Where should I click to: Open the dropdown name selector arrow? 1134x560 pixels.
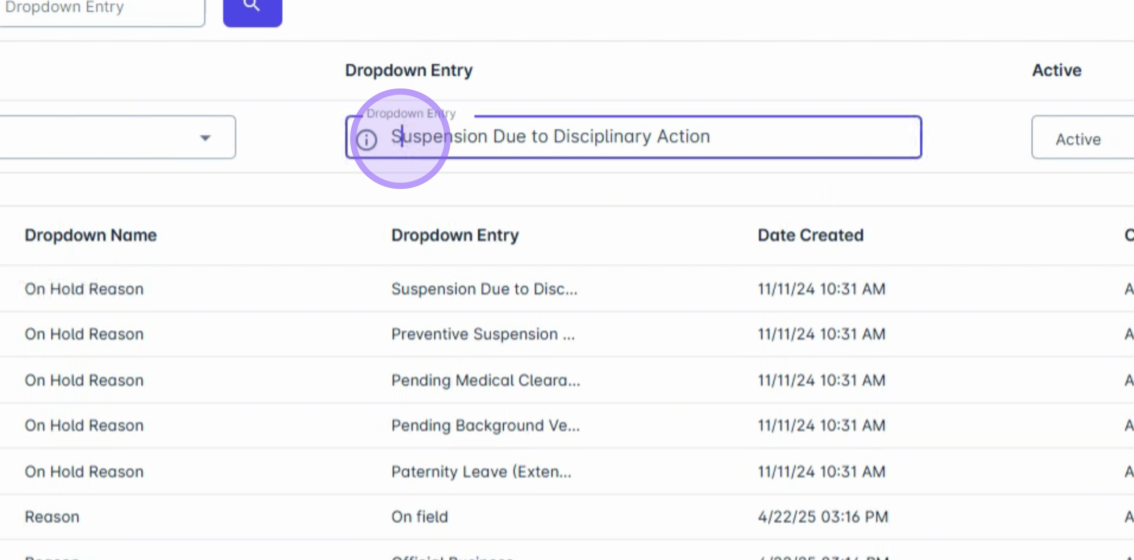(205, 137)
